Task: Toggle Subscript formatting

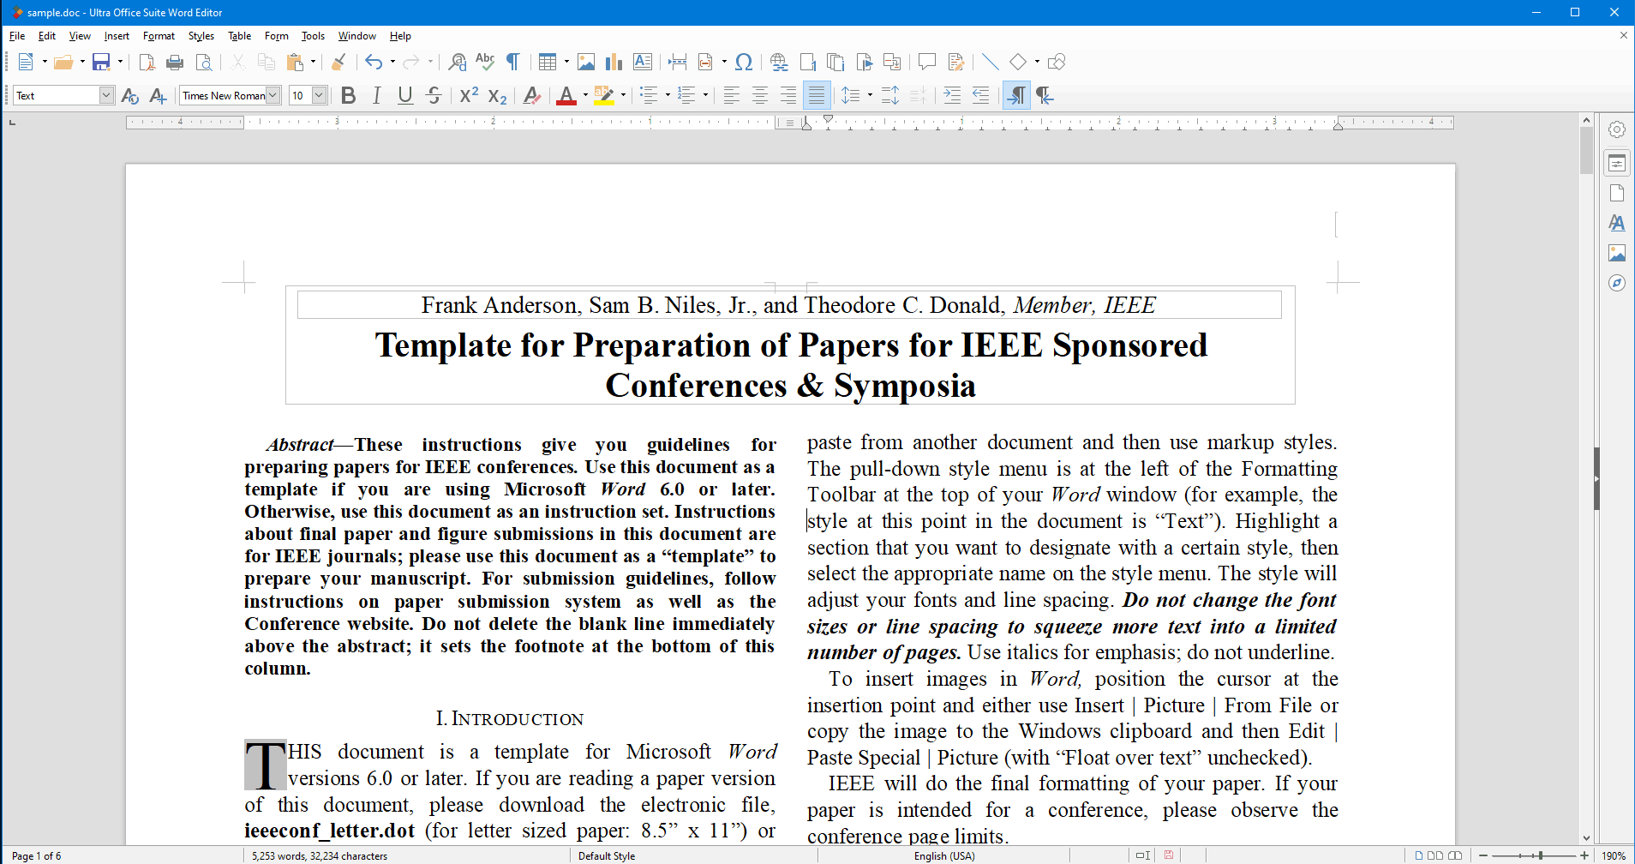Action: coord(497,95)
